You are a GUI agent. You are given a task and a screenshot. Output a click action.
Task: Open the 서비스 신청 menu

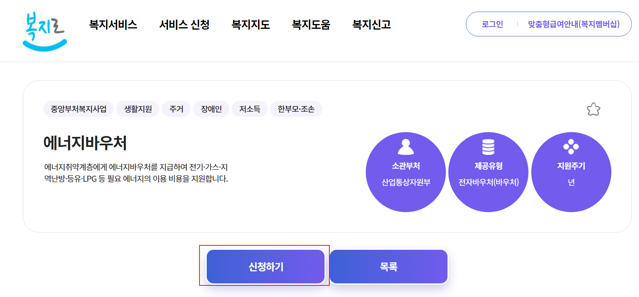[184, 25]
